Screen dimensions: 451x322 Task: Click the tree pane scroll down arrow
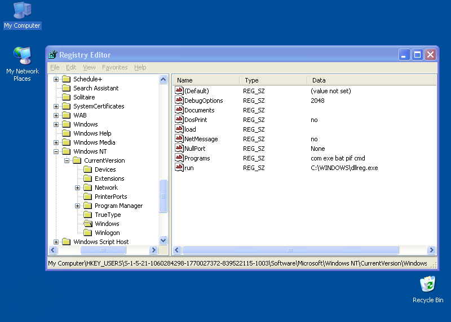coord(163,240)
